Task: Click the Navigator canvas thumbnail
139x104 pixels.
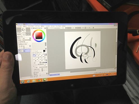Action: [x=24, y=30]
